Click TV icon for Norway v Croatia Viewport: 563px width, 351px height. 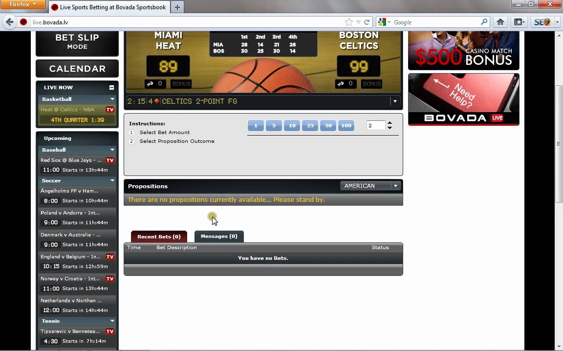[x=110, y=279]
